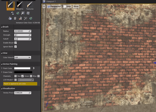Click the curved-arrow import icon
Image resolution: width=156 pixels, height=112 pixels.
[23, 13]
